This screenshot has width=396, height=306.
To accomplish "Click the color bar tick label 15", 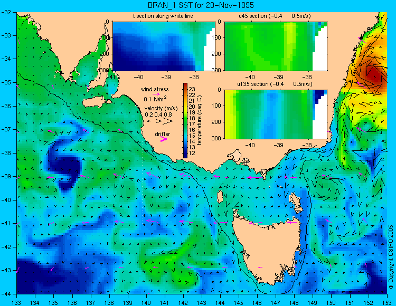I will (192, 136).
